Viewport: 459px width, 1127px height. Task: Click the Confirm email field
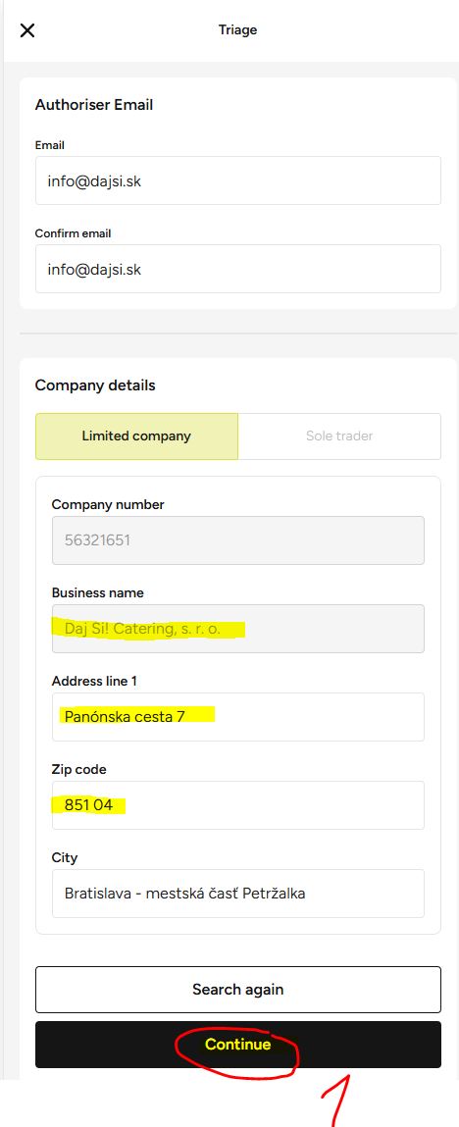(237, 270)
